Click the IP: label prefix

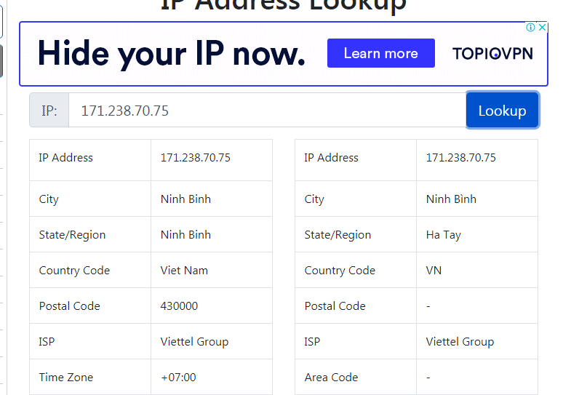click(x=49, y=111)
